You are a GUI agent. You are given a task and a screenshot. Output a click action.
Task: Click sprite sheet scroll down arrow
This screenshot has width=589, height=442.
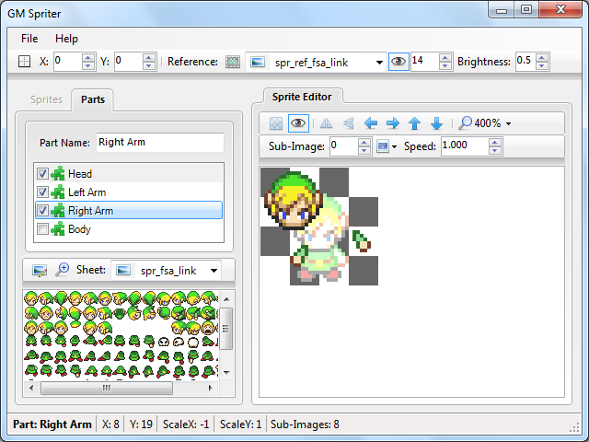[x=226, y=372]
